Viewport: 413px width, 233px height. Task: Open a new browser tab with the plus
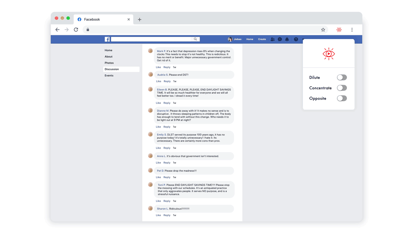pyautogui.click(x=139, y=19)
